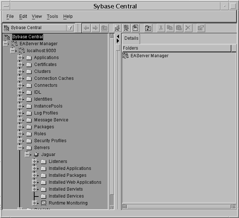Click the Cut scissors icon

[161, 28]
